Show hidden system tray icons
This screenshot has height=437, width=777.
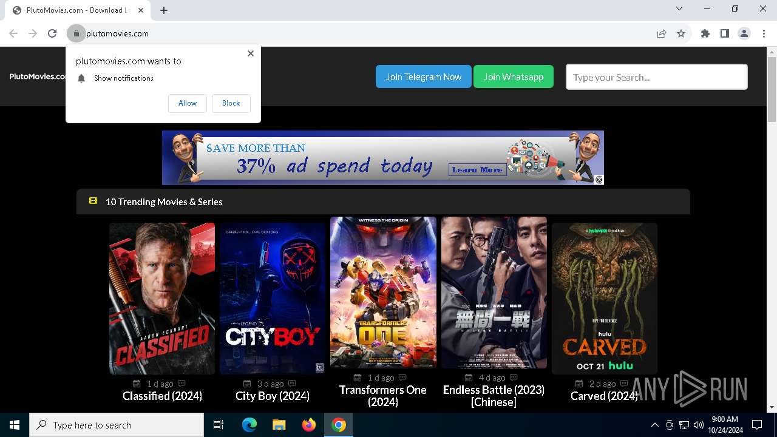tap(654, 425)
